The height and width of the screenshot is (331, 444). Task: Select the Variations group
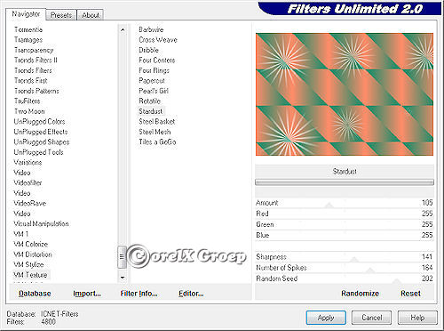[x=28, y=163]
